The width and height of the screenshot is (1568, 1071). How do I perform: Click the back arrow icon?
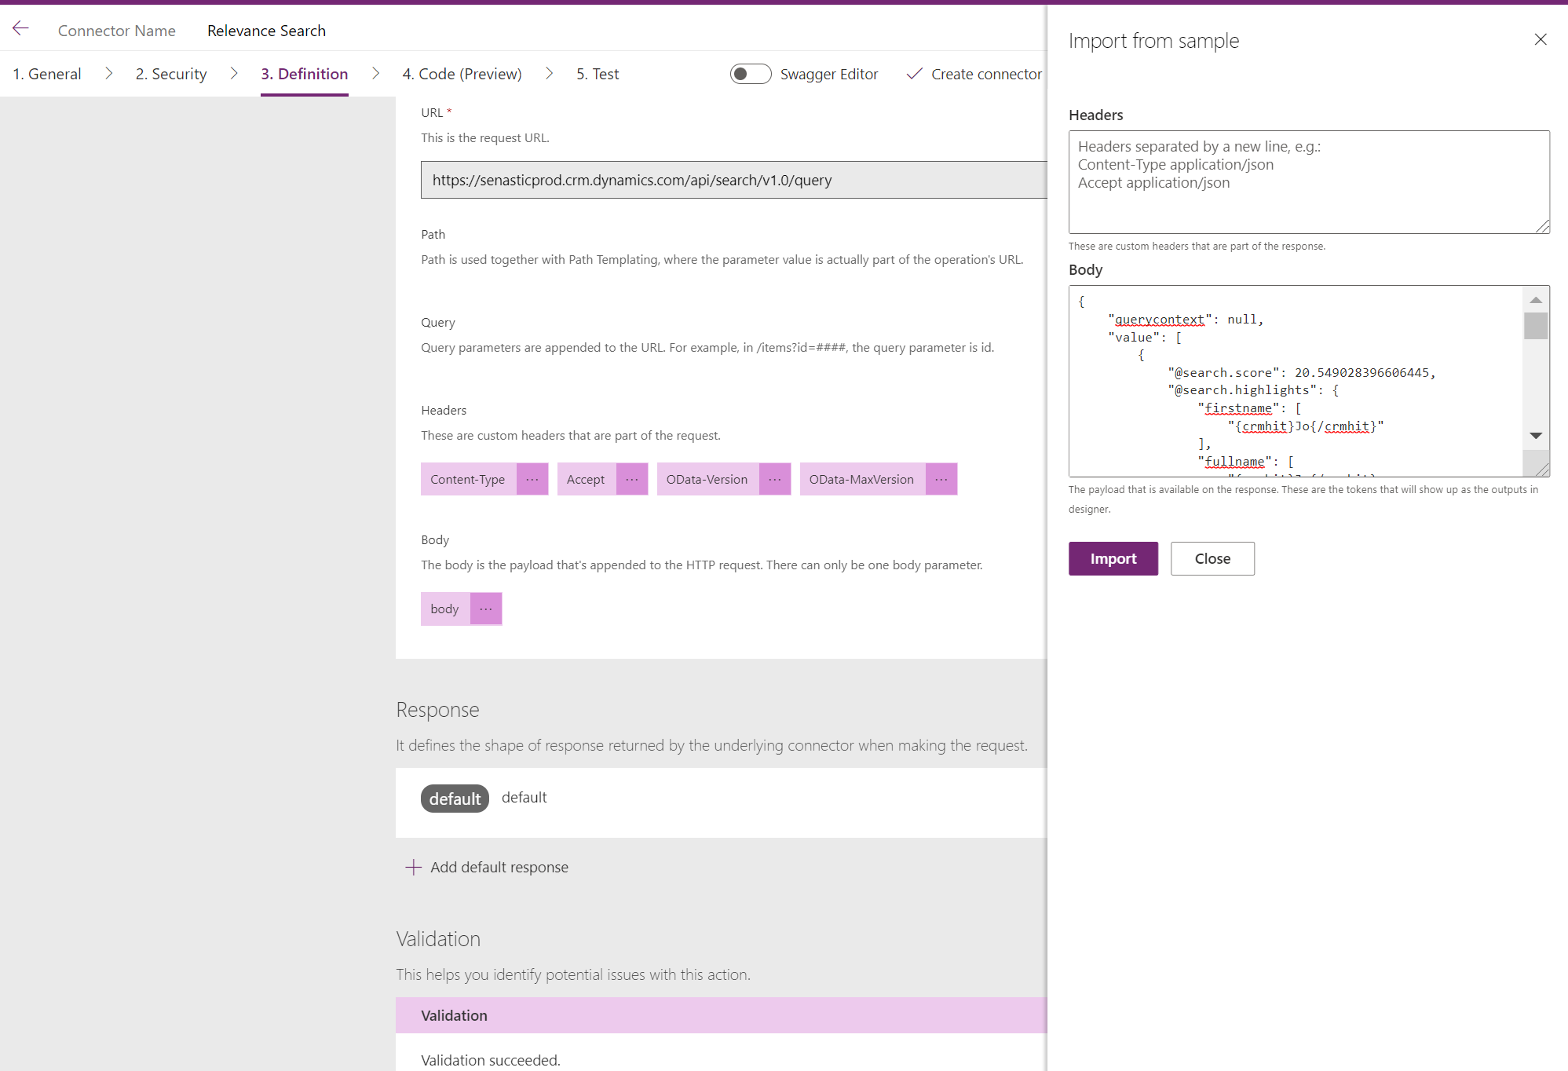click(21, 29)
